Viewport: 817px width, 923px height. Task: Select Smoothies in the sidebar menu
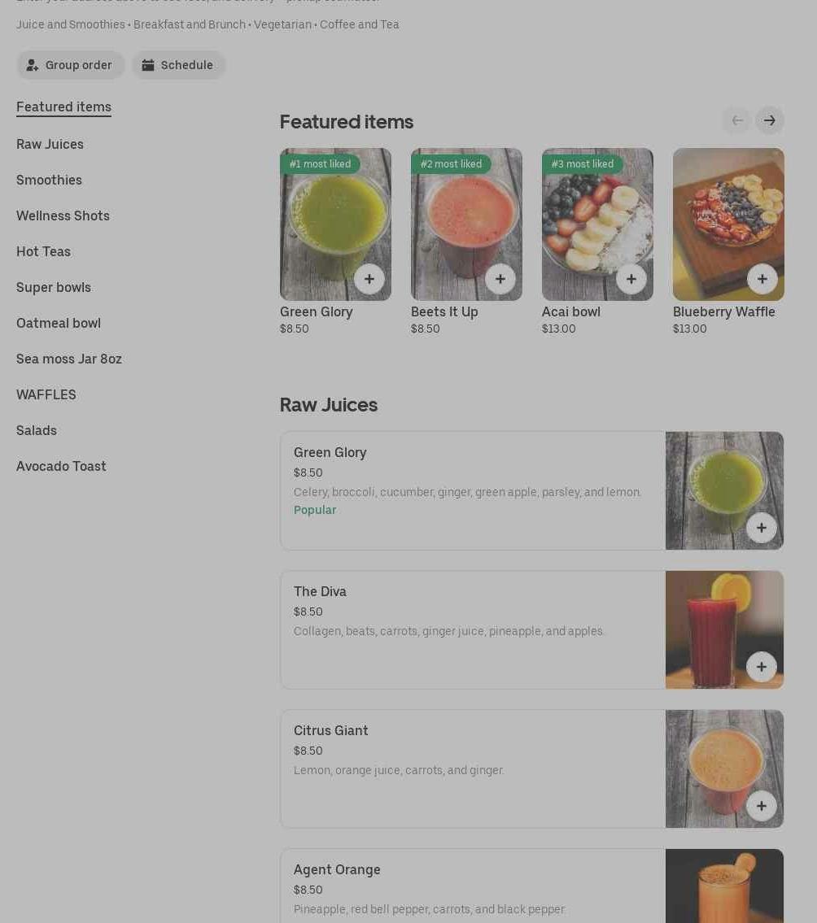point(49,180)
